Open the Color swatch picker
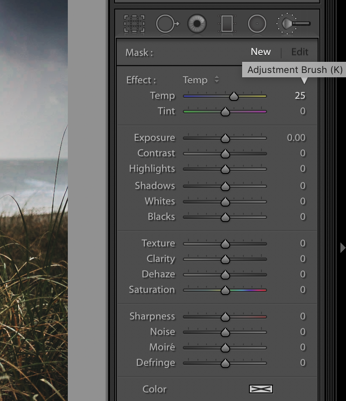Image resolution: width=346 pixels, height=401 pixels. (x=261, y=389)
